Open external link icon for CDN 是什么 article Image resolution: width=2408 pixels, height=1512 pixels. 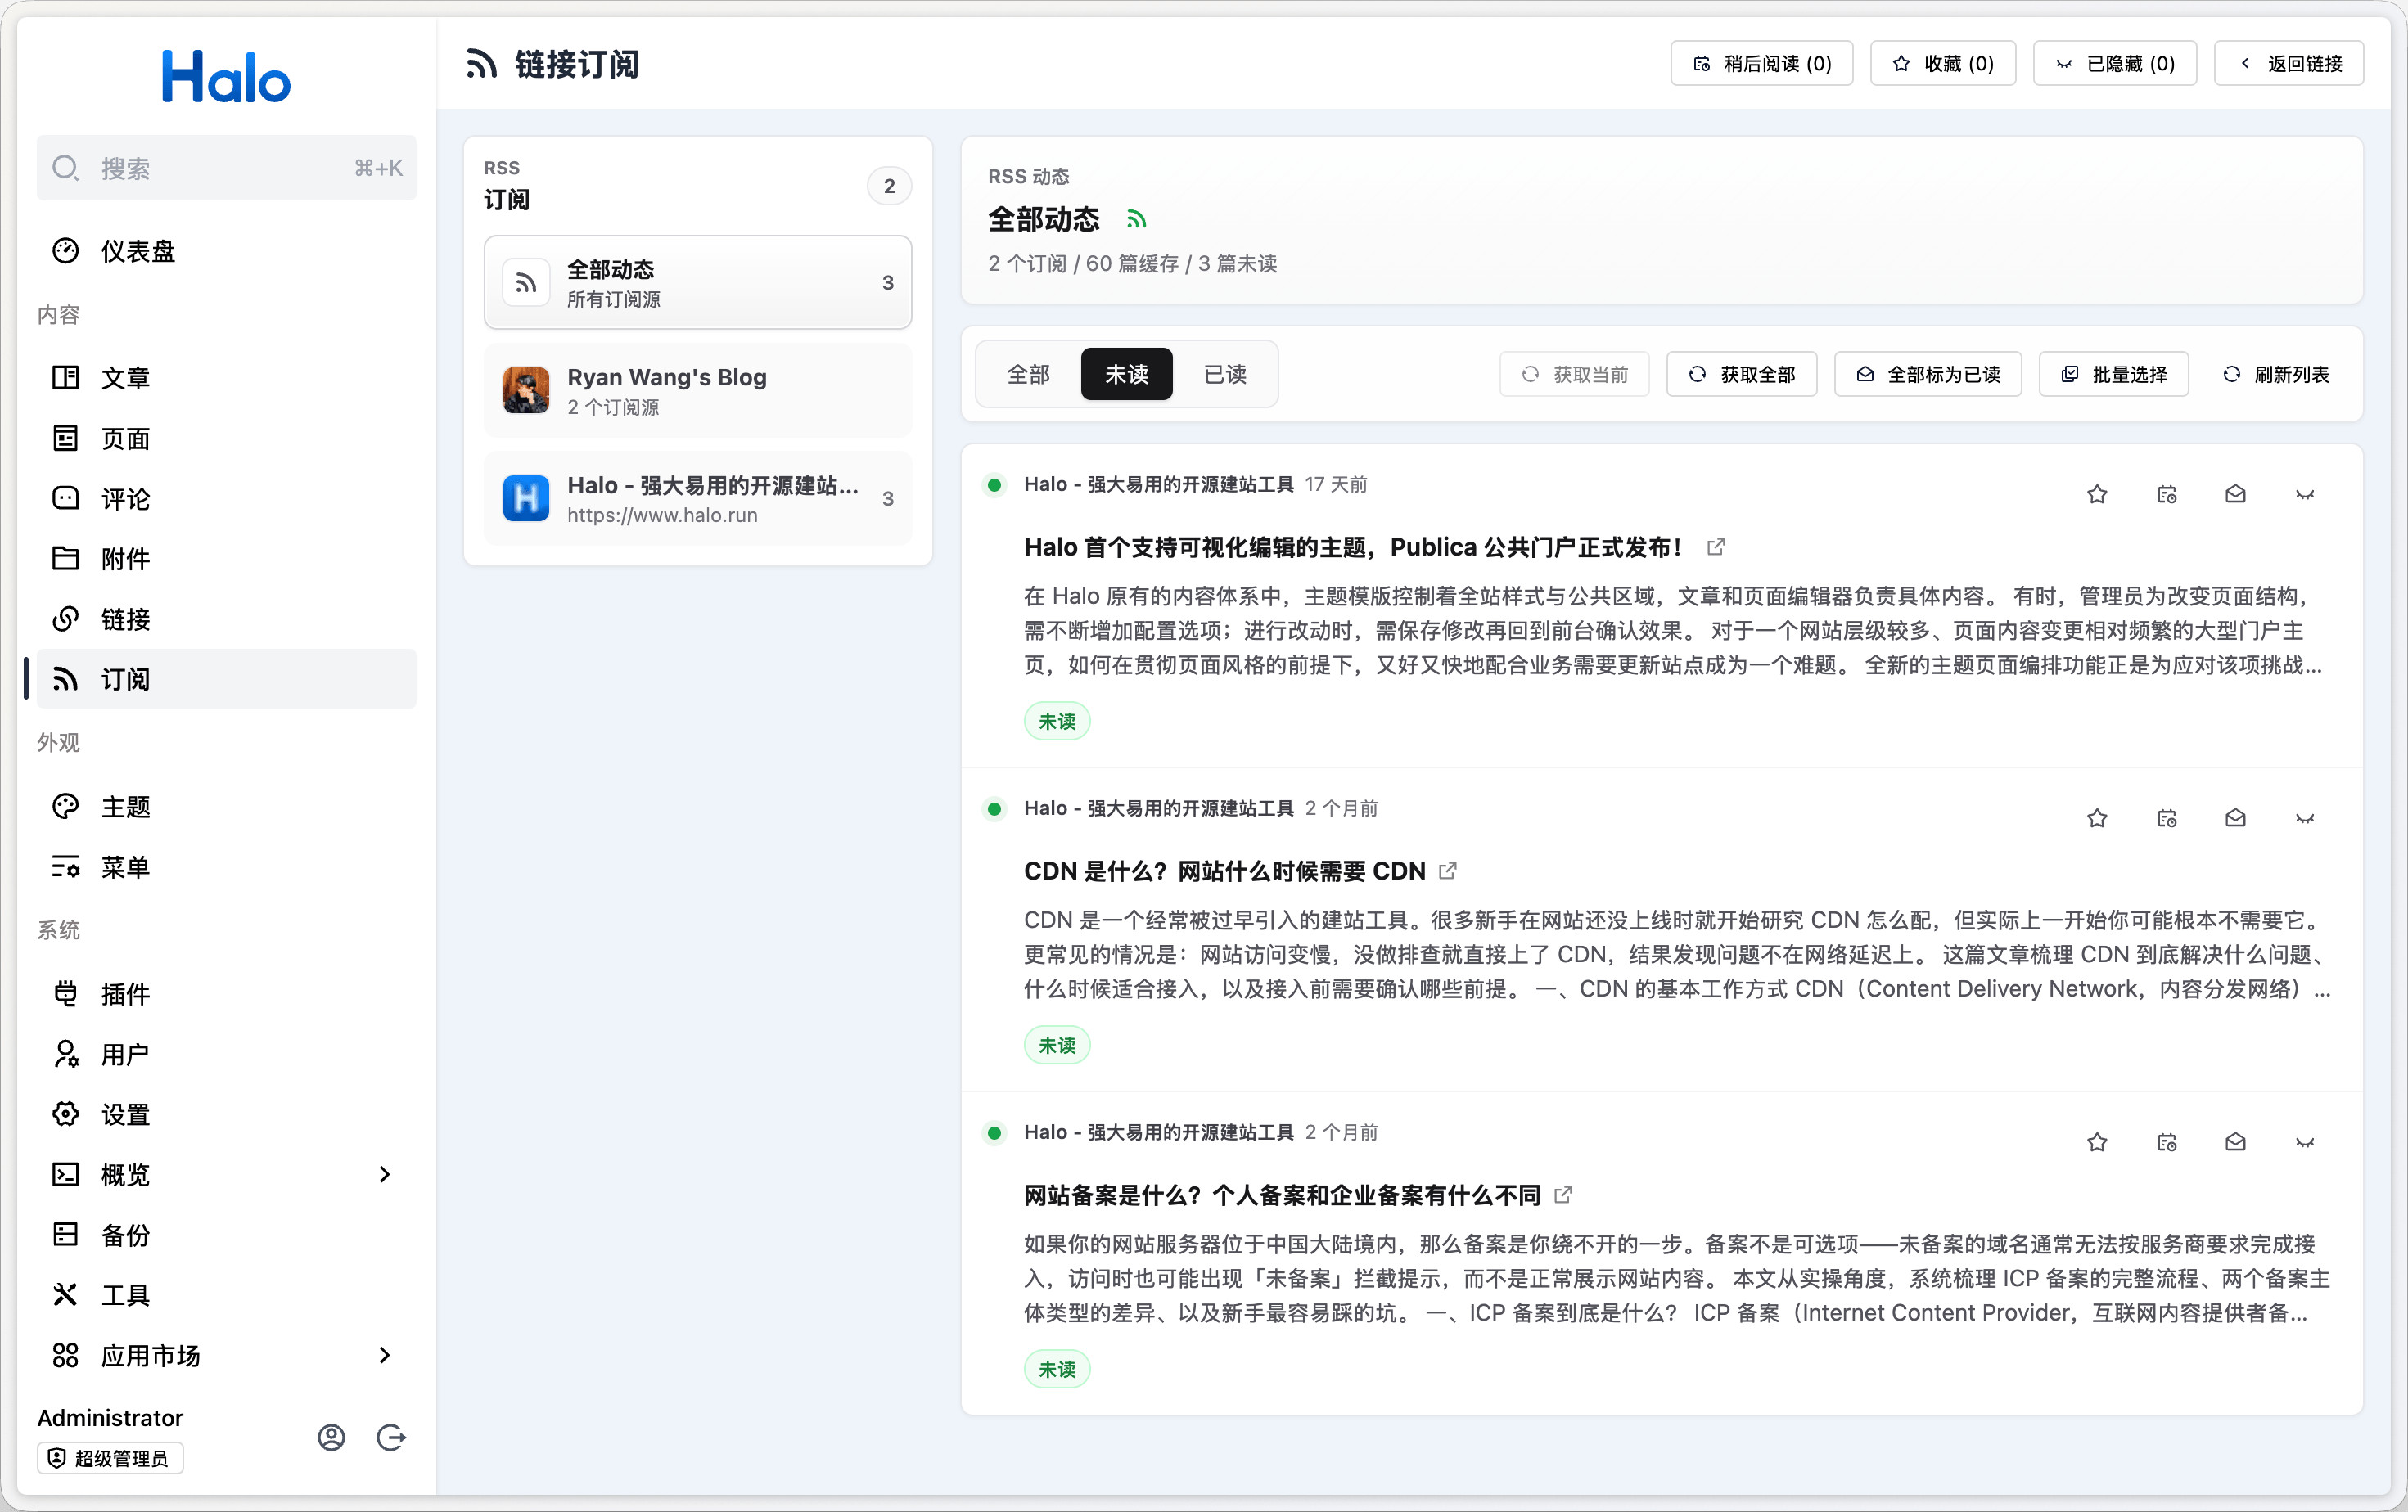tap(1447, 871)
